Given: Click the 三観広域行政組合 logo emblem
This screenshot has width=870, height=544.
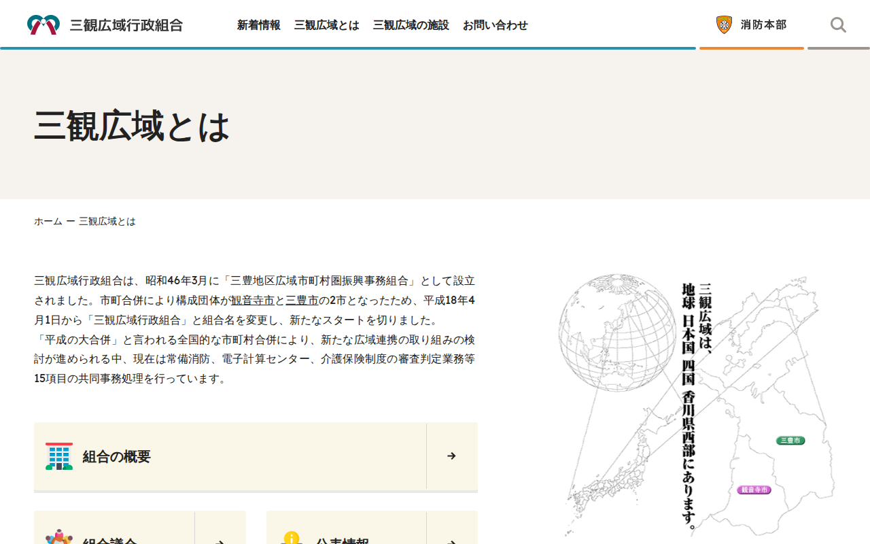Looking at the screenshot, I should 43,25.
